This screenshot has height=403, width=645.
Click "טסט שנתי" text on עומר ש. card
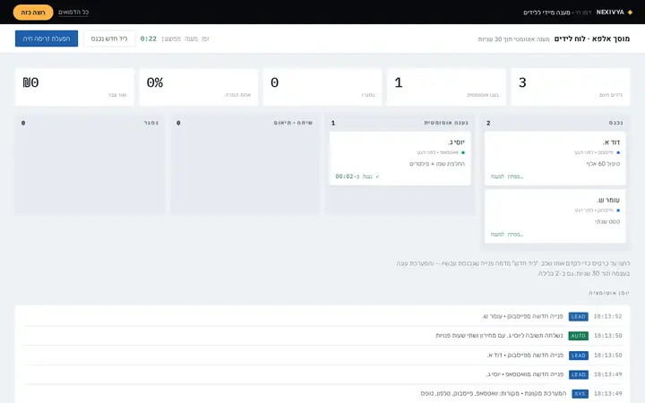[x=607, y=222]
